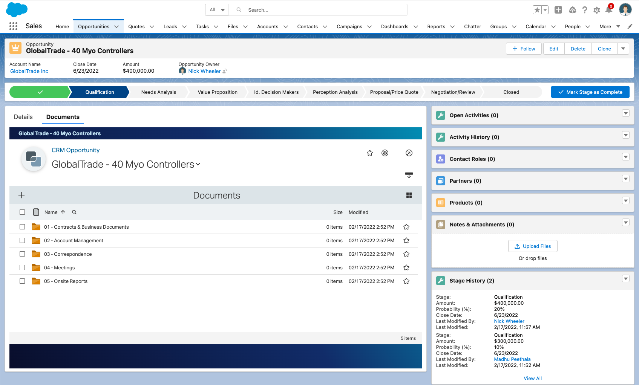Click the Upload Files button

click(x=533, y=246)
